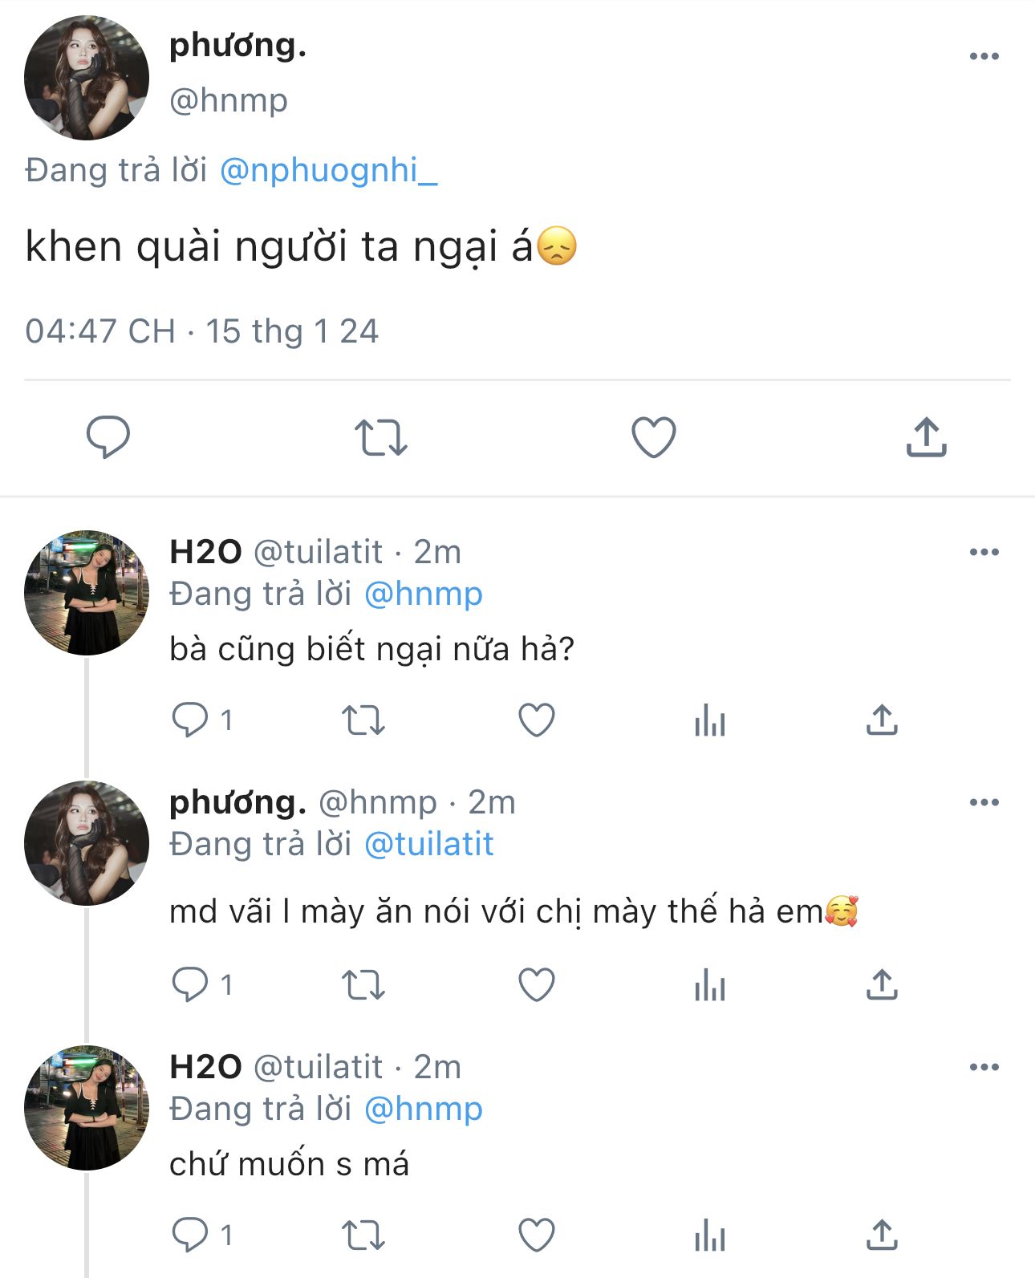The width and height of the screenshot is (1035, 1278).
Task: View analytics for 'chứ muốn s má' reply
Action: [710, 1235]
